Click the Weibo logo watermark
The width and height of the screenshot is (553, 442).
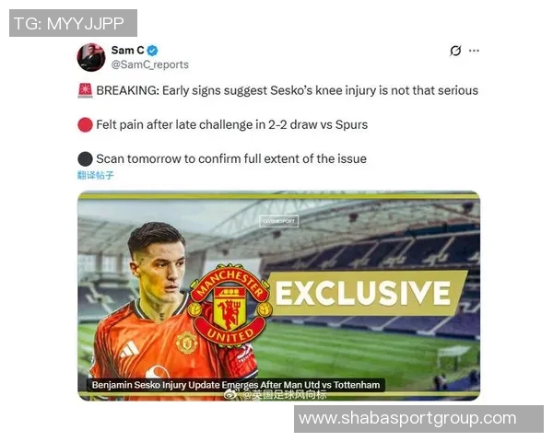pyautogui.click(x=231, y=395)
